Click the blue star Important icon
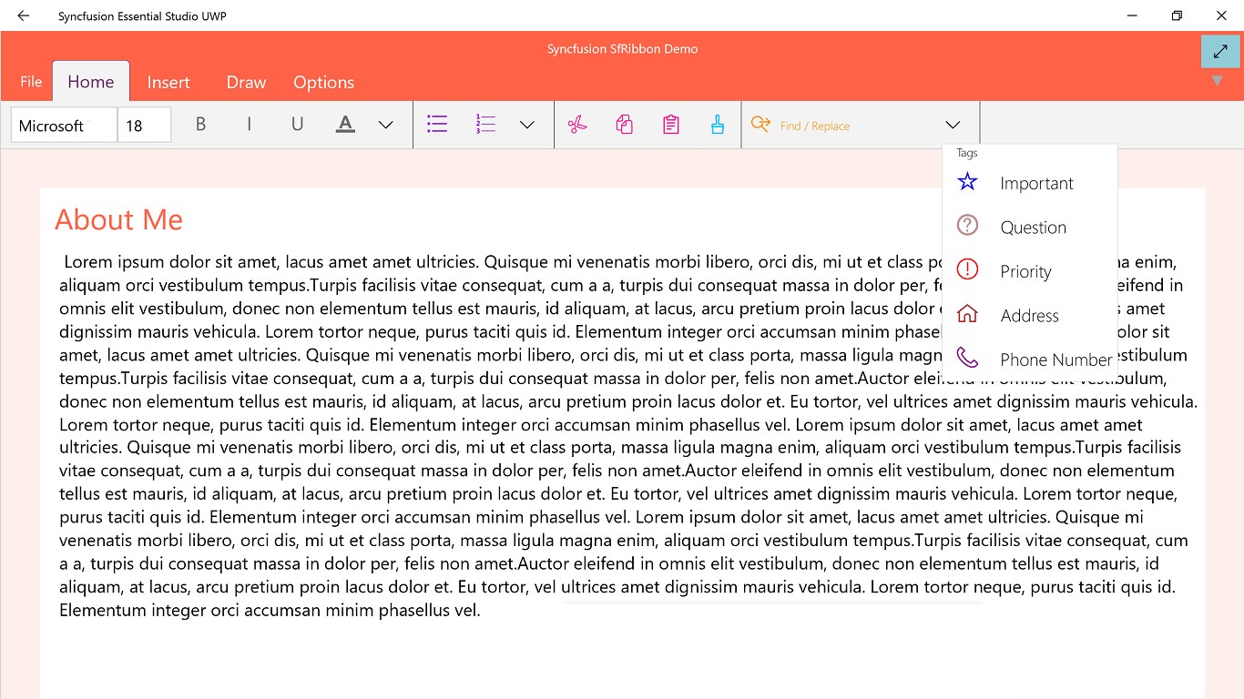The height and width of the screenshot is (699, 1244). pos(967,182)
